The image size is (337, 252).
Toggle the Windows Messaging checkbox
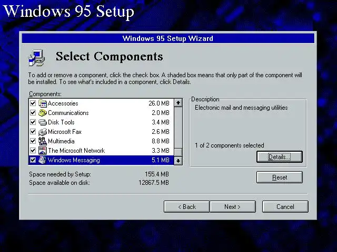[x=33, y=160]
